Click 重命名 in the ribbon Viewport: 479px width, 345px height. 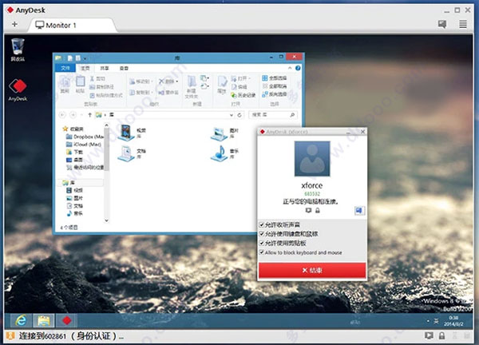[x=168, y=93]
